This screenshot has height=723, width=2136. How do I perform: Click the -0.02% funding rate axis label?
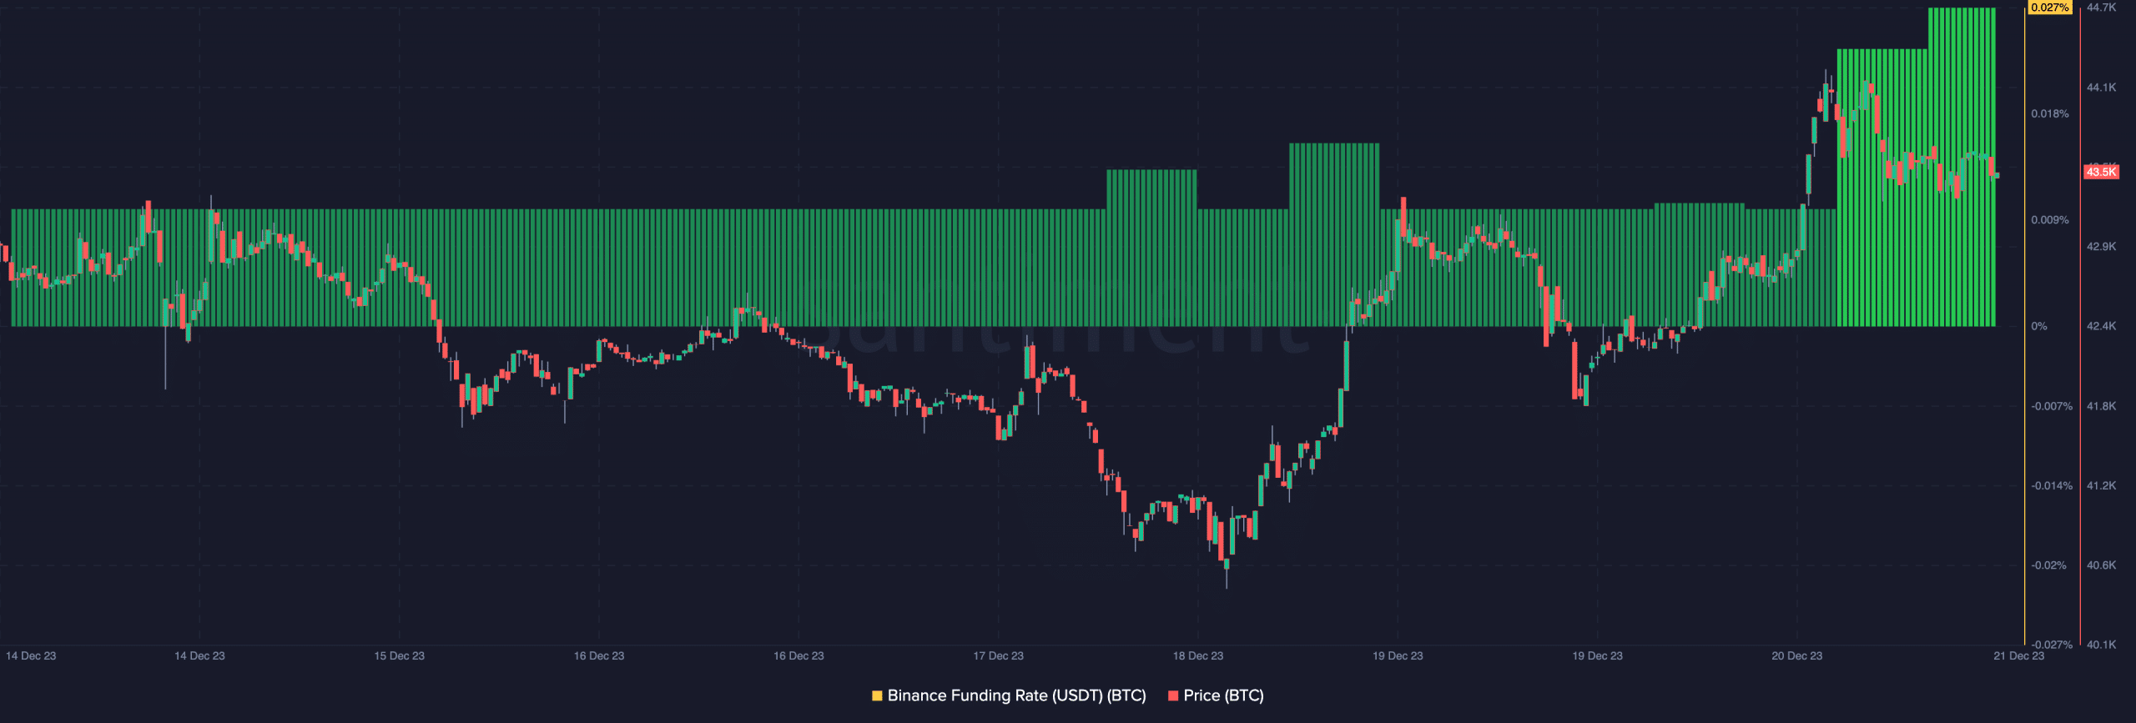[x=2048, y=565]
